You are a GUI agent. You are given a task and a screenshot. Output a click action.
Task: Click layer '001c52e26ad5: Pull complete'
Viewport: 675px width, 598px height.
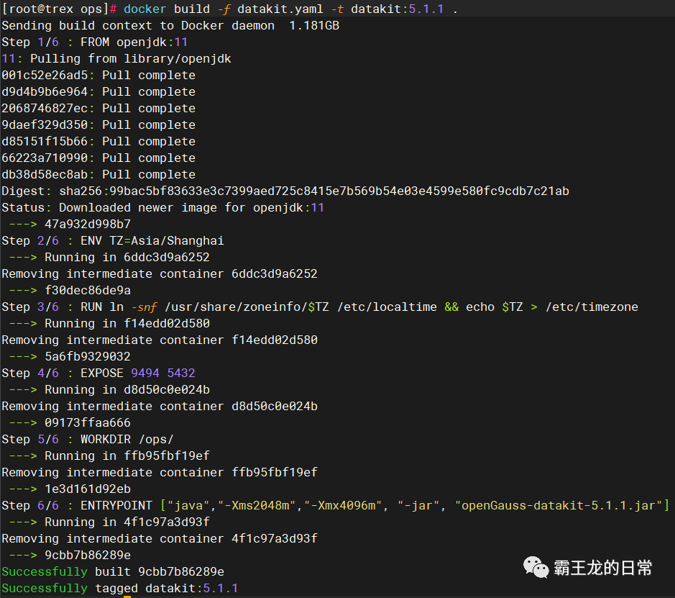[x=98, y=76]
